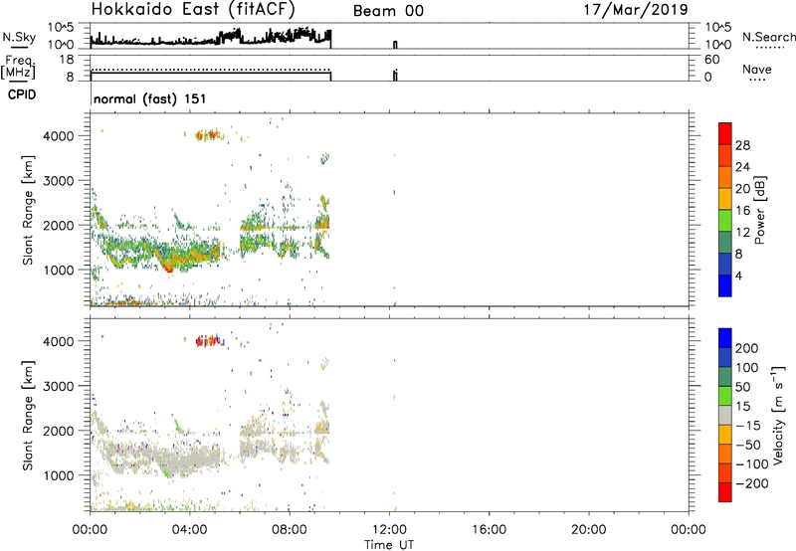Click the "18" tick on the frequency axis

tap(67, 60)
